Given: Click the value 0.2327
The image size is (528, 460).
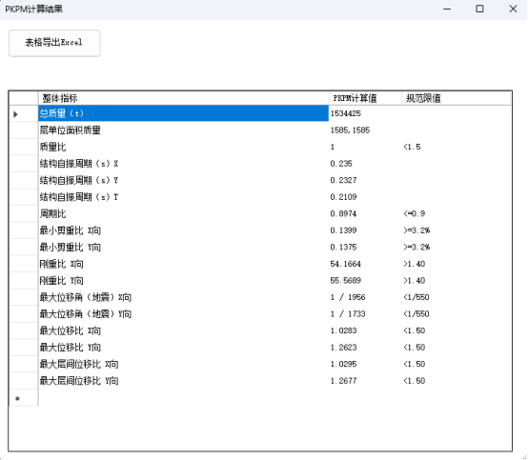Looking at the screenshot, I should (343, 180).
